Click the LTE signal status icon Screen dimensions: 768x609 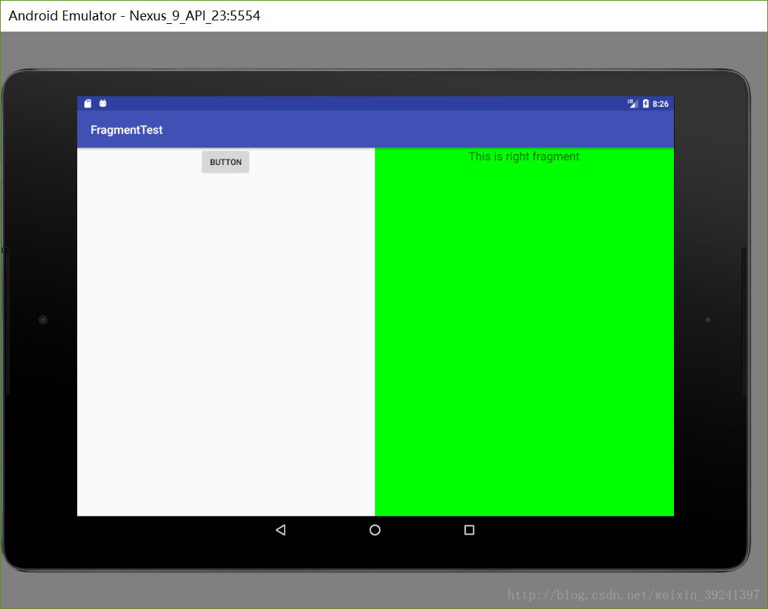[x=633, y=103]
